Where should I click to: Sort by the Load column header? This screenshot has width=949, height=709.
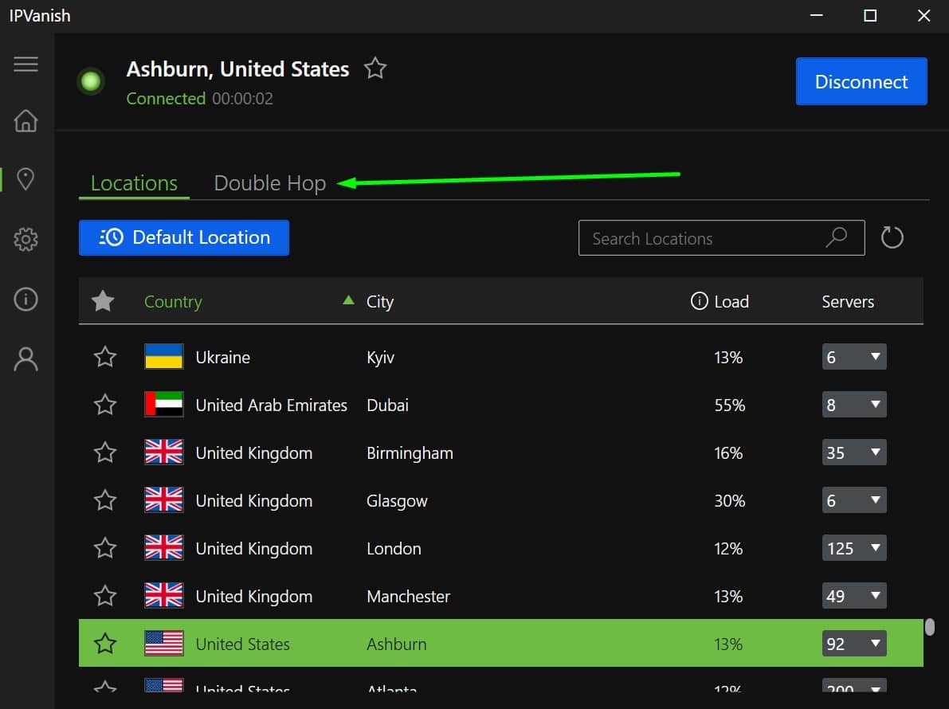(x=731, y=301)
